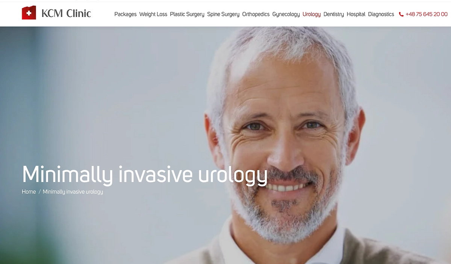Image resolution: width=451 pixels, height=264 pixels.
Task: Click the Minimally invasive urology breadcrumb
Action: 73,192
